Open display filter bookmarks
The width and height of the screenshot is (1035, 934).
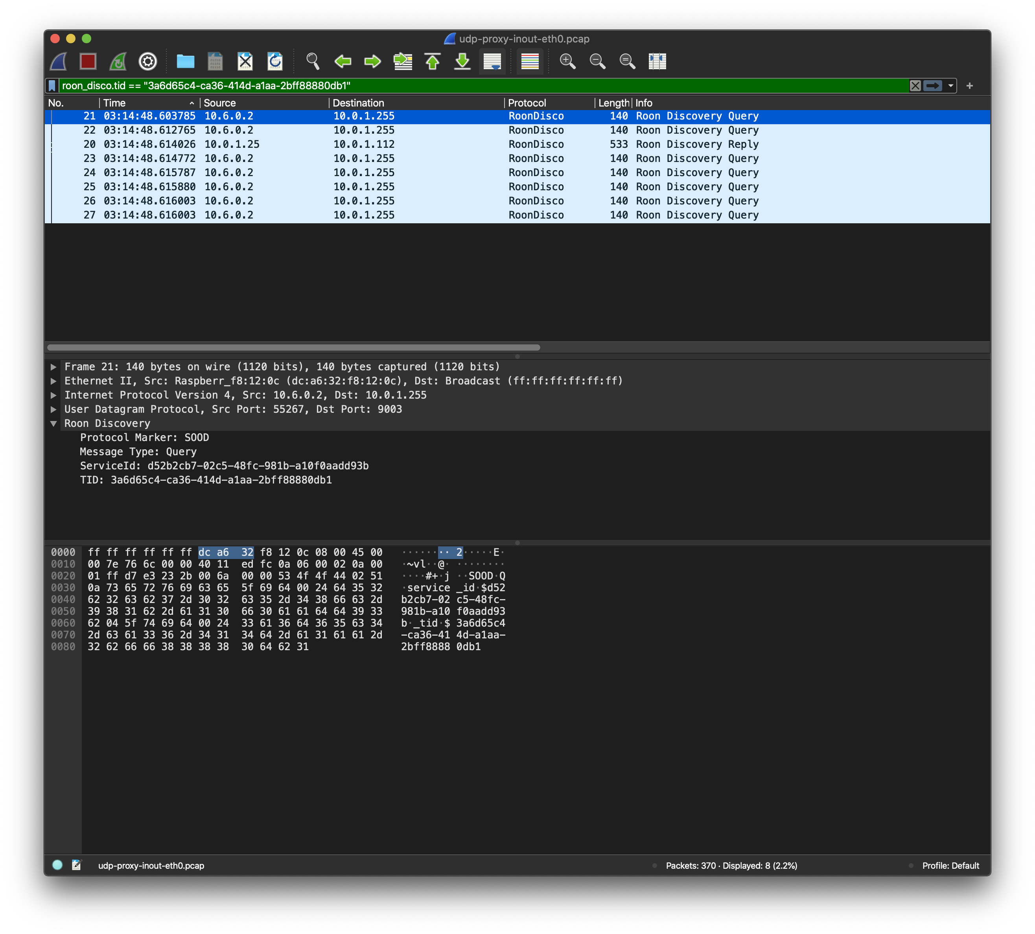52,86
